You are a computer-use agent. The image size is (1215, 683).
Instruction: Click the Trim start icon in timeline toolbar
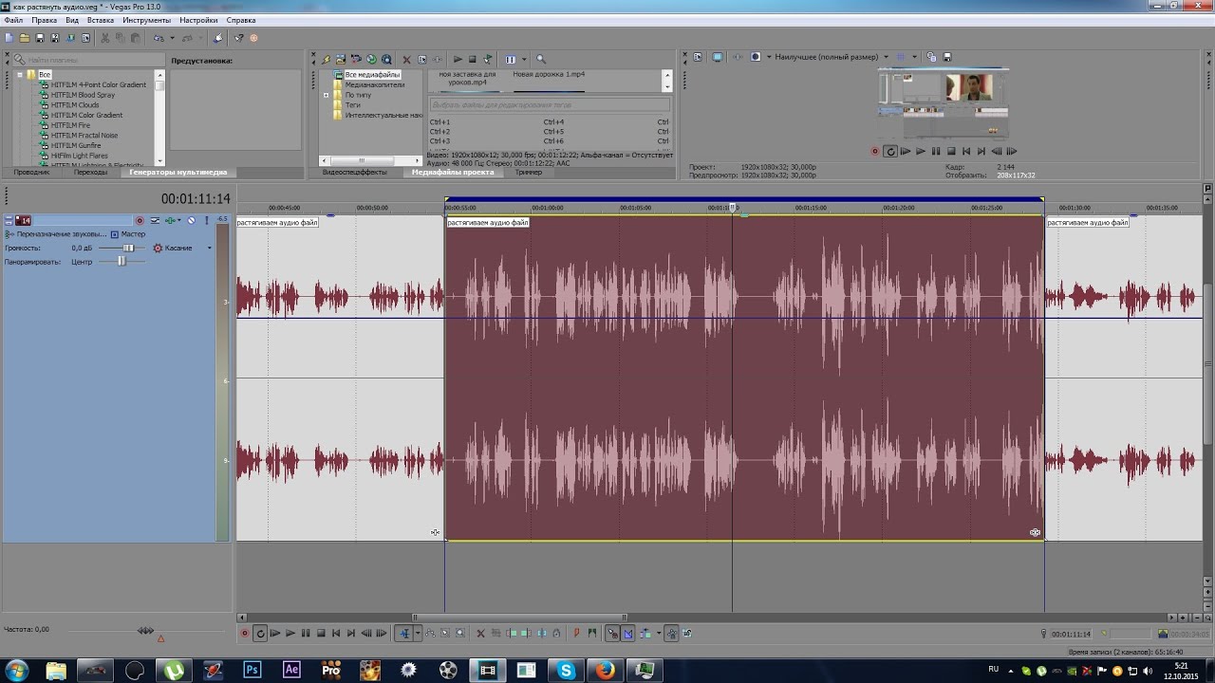(512, 634)
